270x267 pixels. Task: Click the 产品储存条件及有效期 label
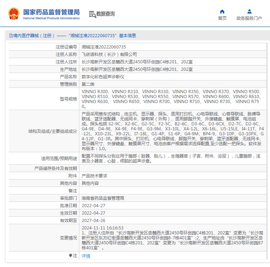click(56, 169)
